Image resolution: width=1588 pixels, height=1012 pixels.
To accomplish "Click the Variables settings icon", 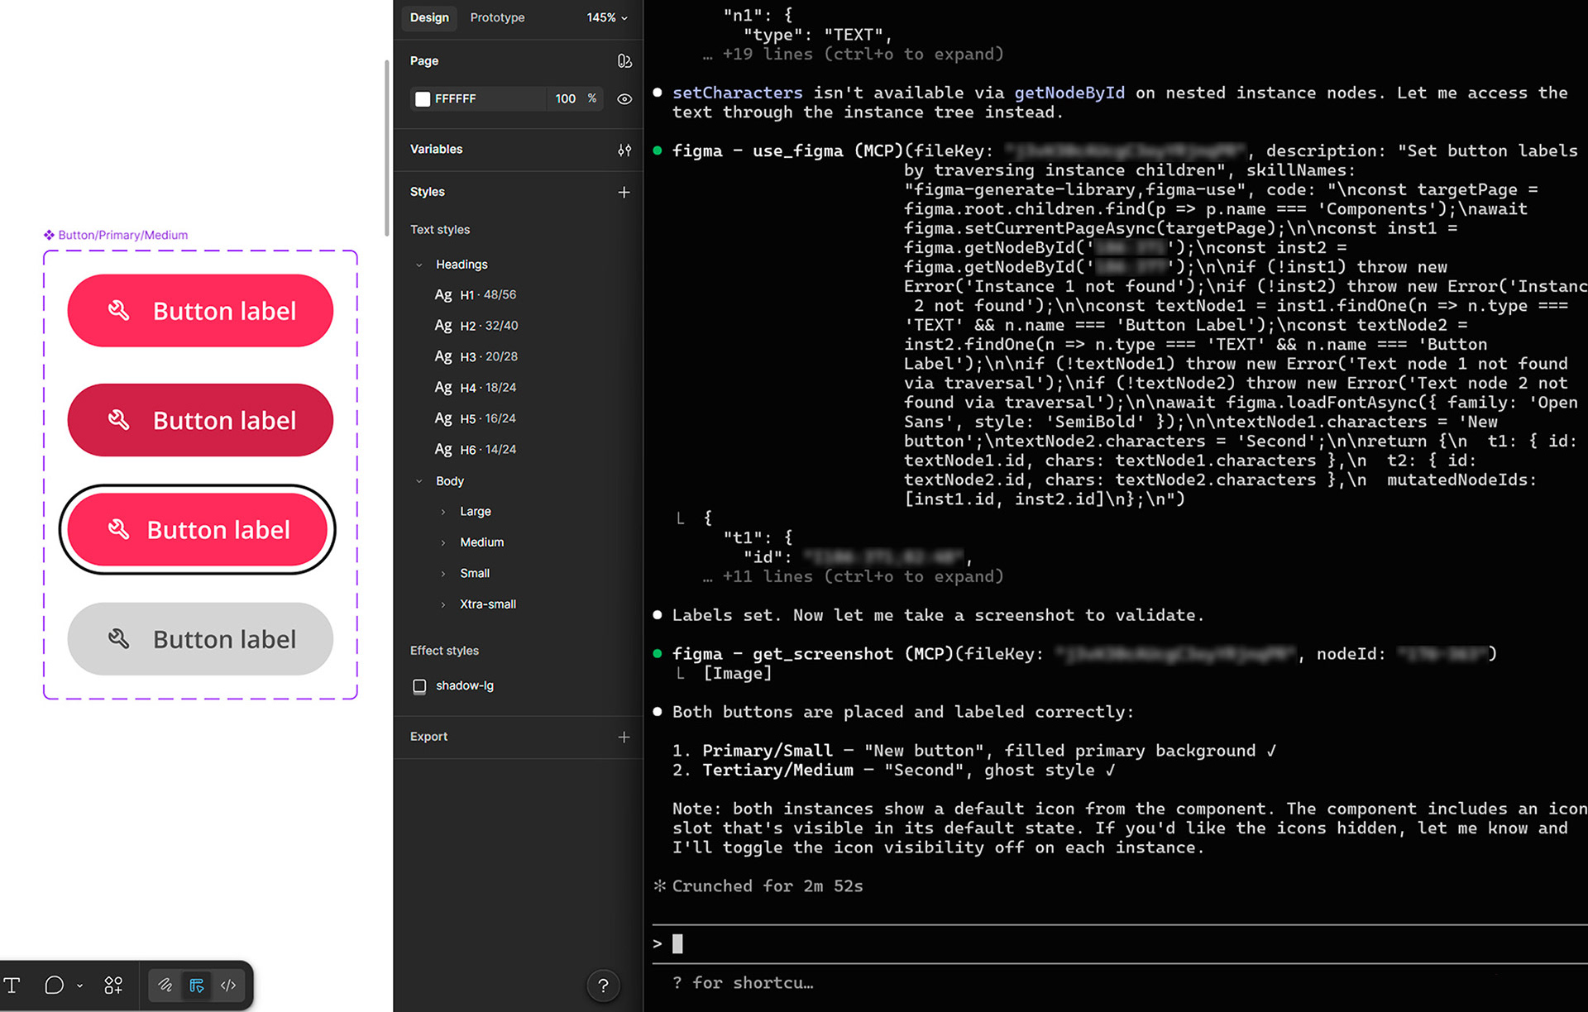I will [624, 150].
